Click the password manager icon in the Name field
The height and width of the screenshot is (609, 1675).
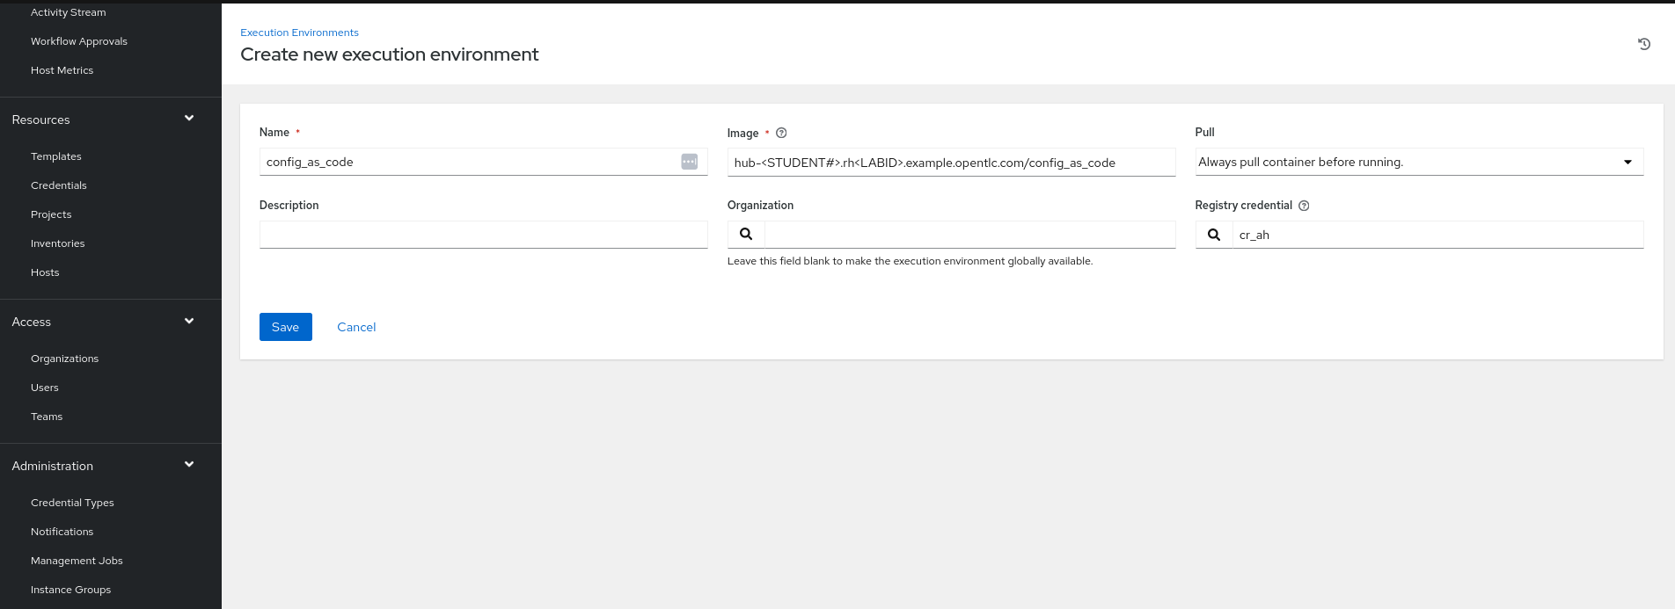(x=690, y=162)
